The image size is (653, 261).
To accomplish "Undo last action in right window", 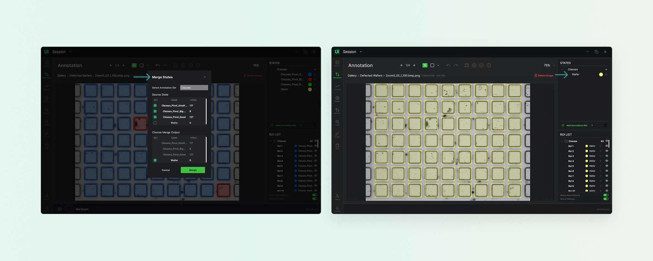I will (x=448, y=65).
